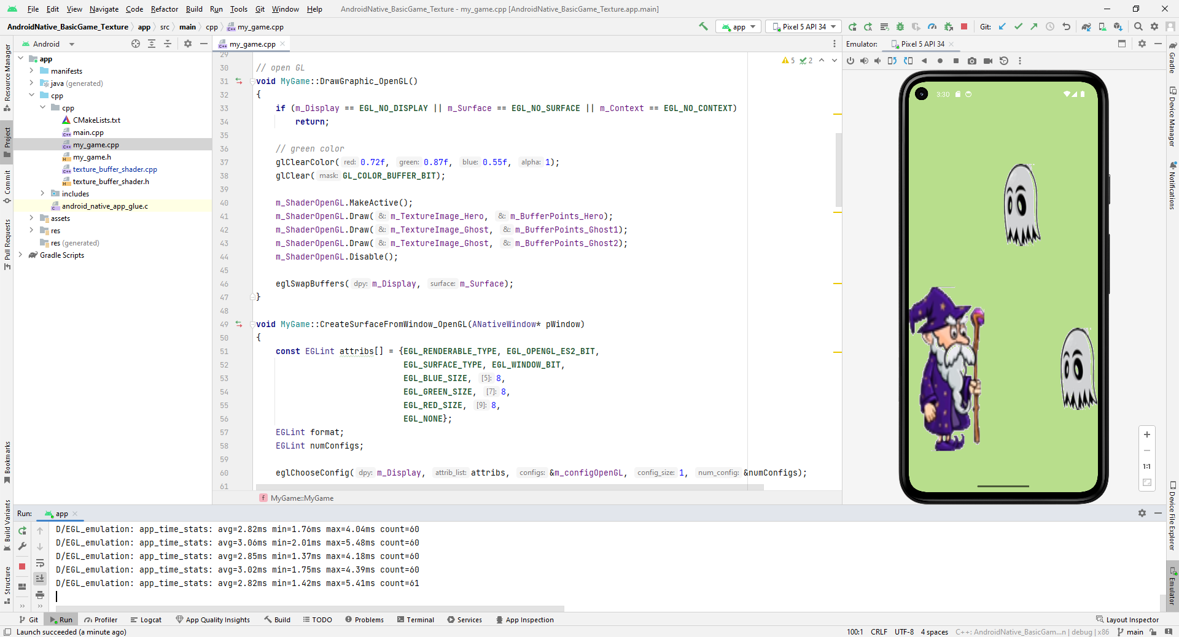Viewport: 1179px width, 637px height.
Task: Sync project with Gradle files icon
Action: pos(1086,26)
